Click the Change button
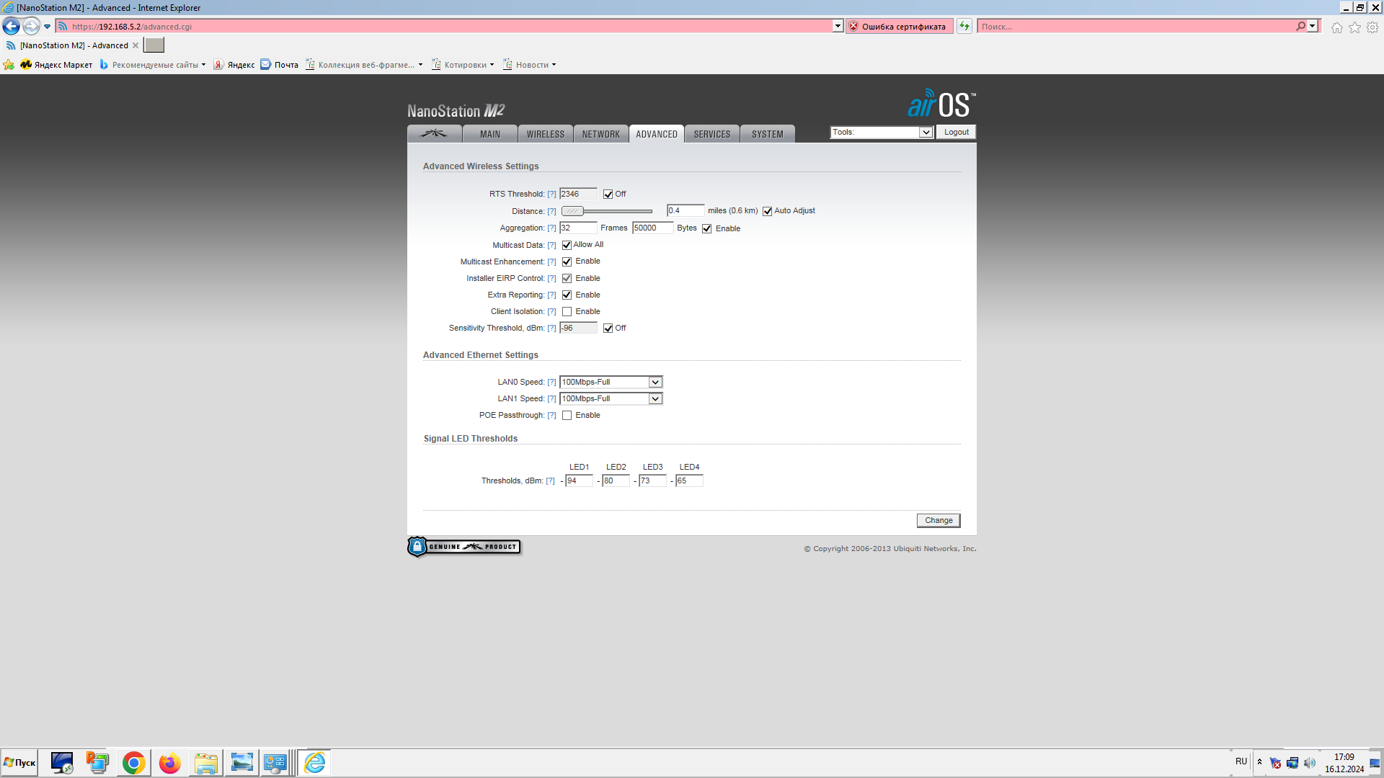The width and height of the screenshot is (1384, 778). click(x=938, y=521)
